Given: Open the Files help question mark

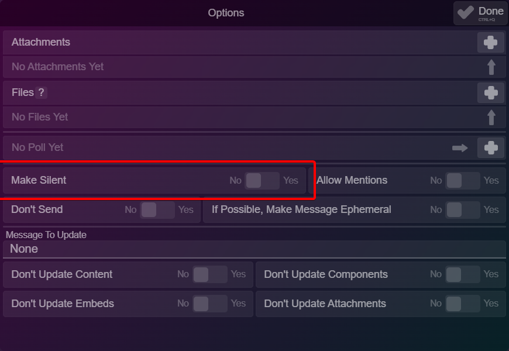Looking at the screenshot, I should click(x=41, y=92).
